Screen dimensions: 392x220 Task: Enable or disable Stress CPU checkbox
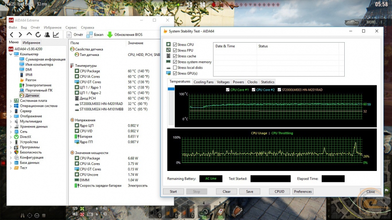pos(175,44)
